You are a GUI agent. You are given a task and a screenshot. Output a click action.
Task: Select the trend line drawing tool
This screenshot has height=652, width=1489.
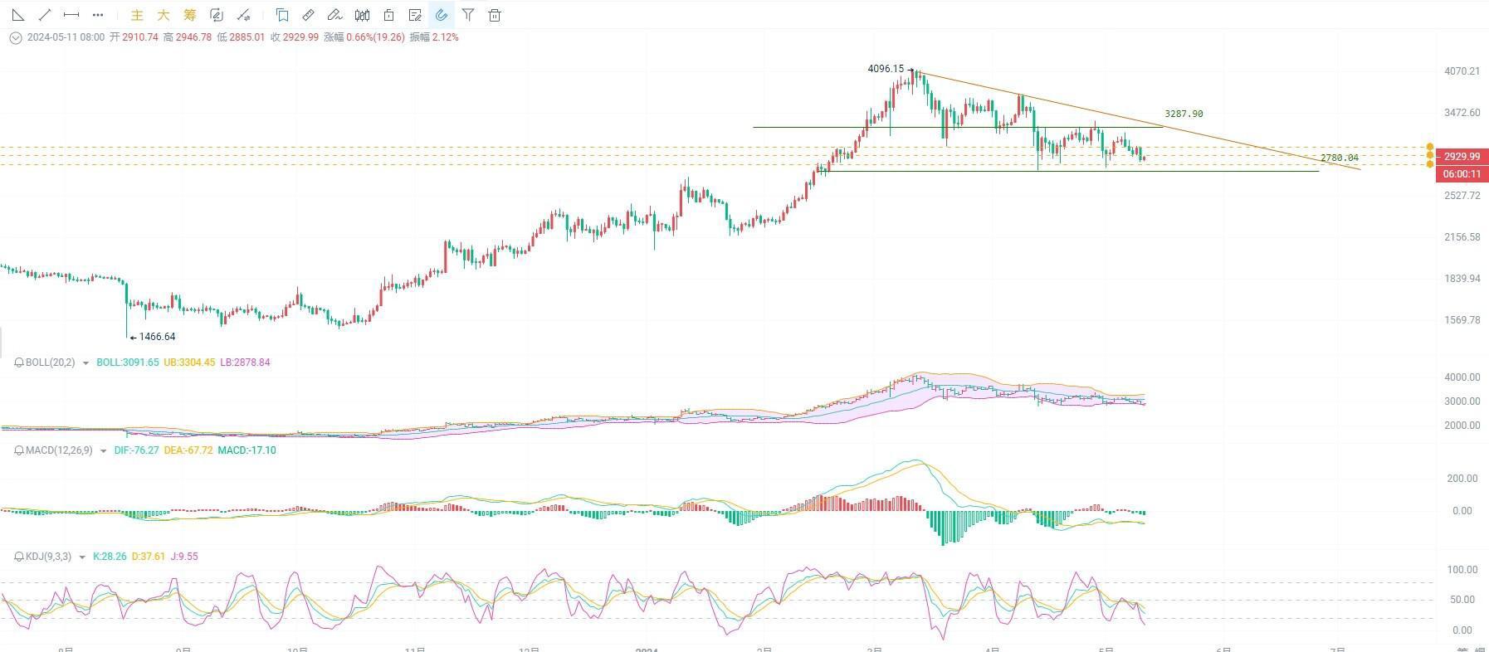[x=45, y=15]
